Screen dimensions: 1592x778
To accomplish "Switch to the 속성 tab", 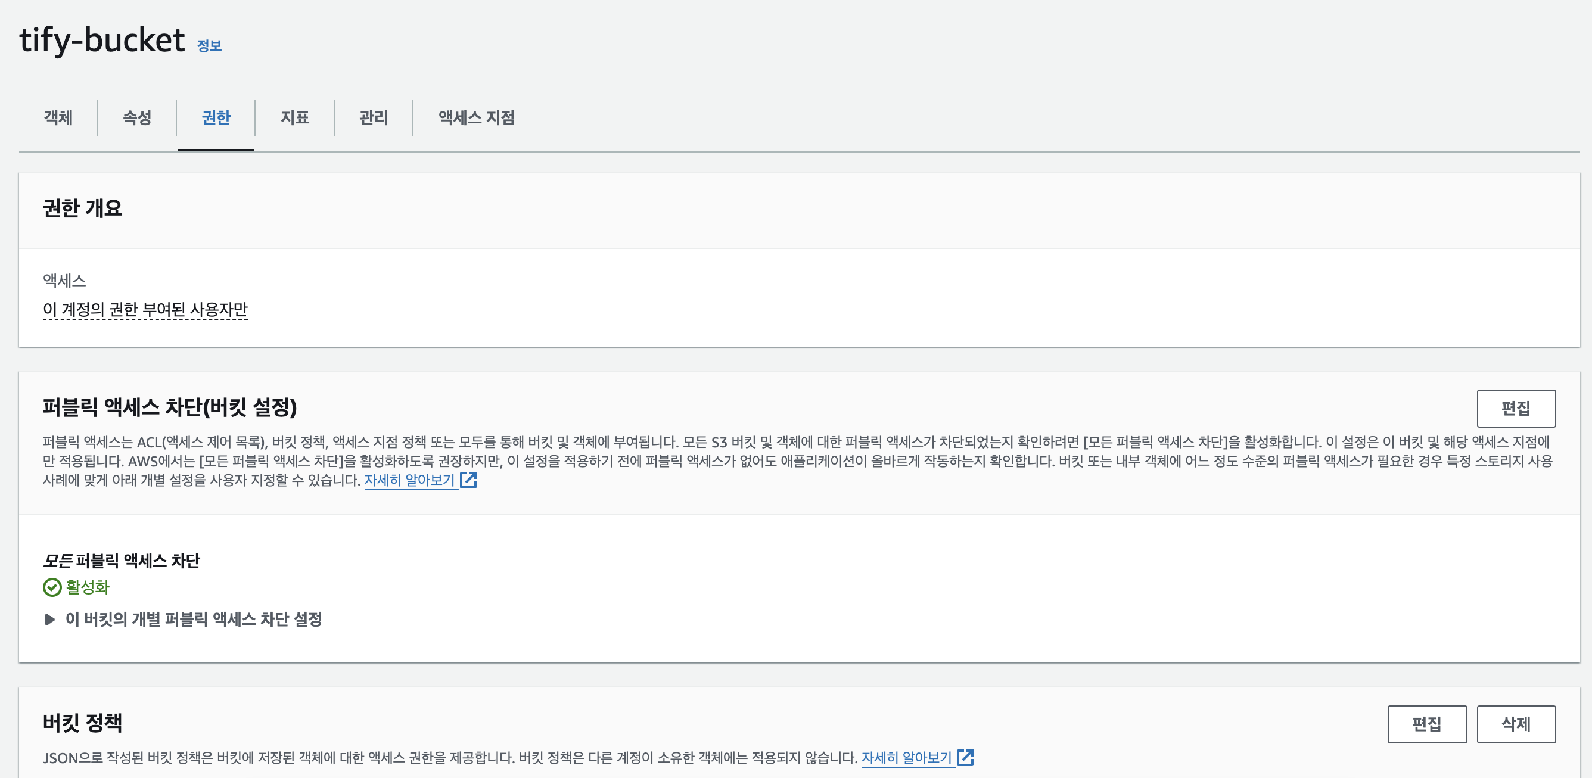I will (136, 117).
